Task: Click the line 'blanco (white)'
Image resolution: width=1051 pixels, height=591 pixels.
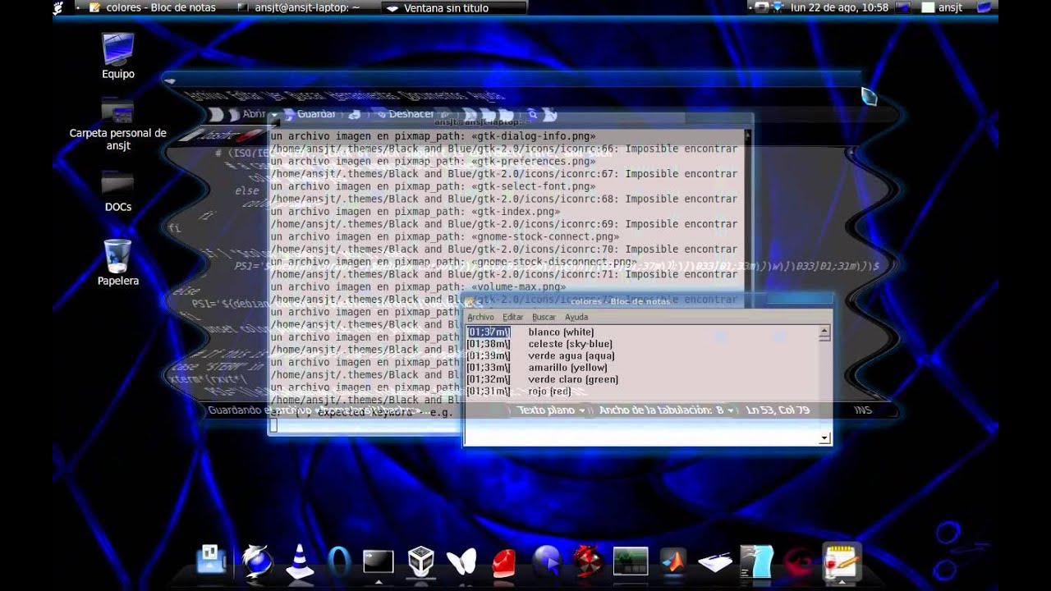Action: [561, 332]
